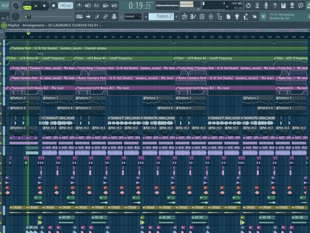This screenshot has width=310, height=233.
Task: Select first Filter reFX Nexus #2 clip
Action: pos(39,61)
